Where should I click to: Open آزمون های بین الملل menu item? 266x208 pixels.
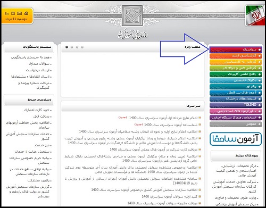236,93
